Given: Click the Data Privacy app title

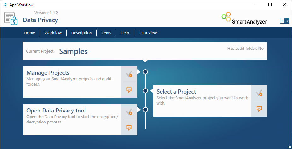Looking at the screenshot, I should pyautogui.click(x=40, y=20).
